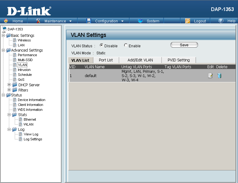This screenshot has height=183, width=238.
Task: Click the Status folder icon
Action: [9, 95]
